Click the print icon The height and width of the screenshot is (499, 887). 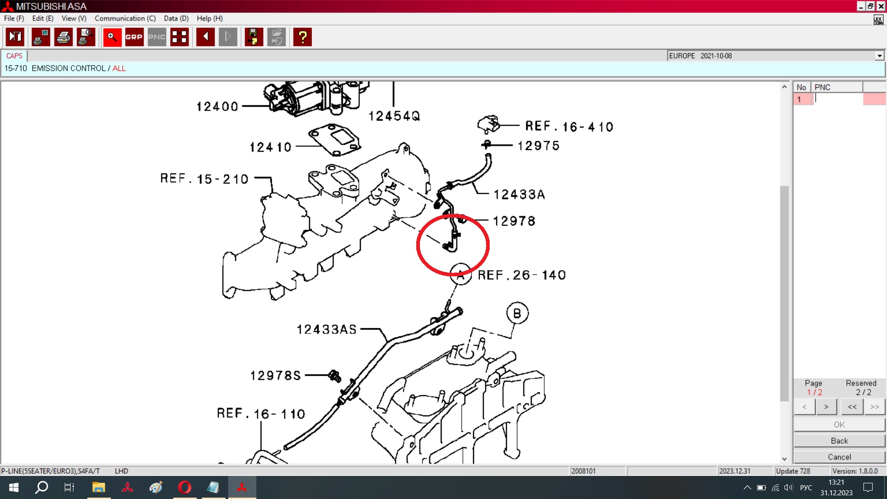pos(63,37)
